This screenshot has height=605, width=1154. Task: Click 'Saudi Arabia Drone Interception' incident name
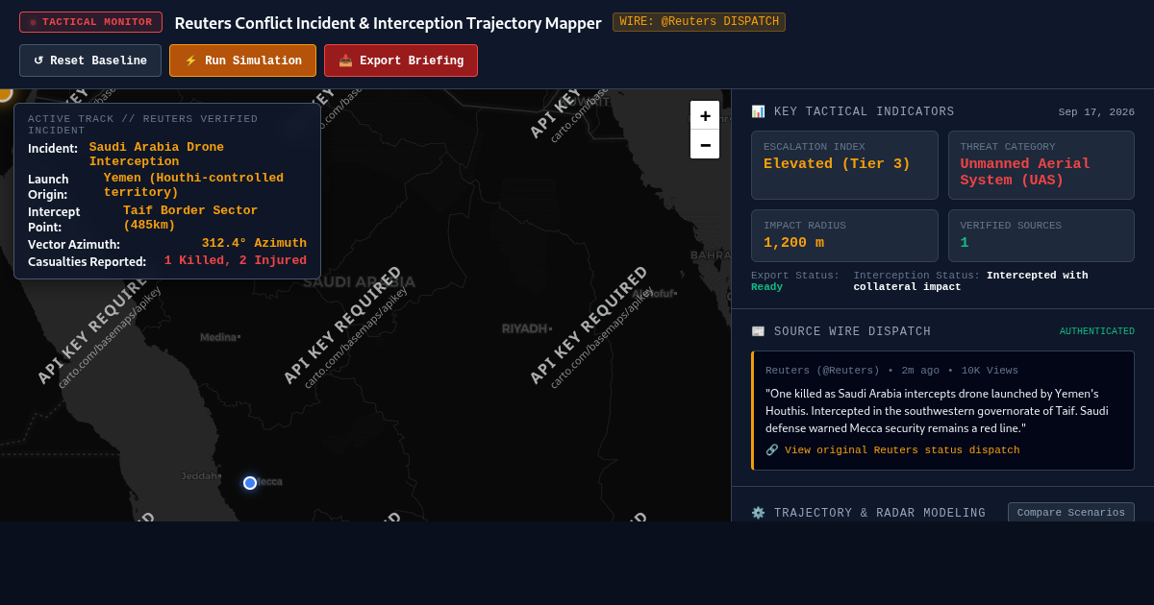(x=157, y=155)
